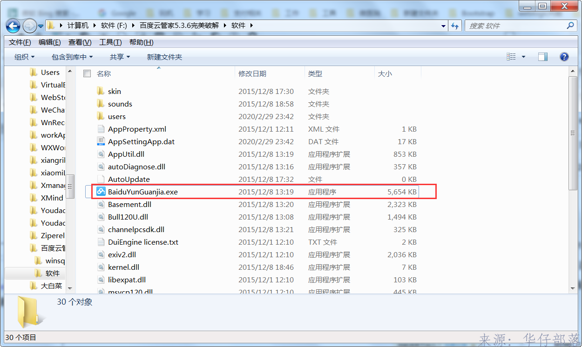Click the change view icon
The height and width of the screenshot is (347, 582).
tap(511, 57)
